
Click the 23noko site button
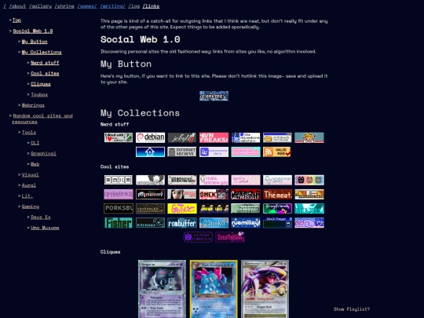(x=214, y=223)
